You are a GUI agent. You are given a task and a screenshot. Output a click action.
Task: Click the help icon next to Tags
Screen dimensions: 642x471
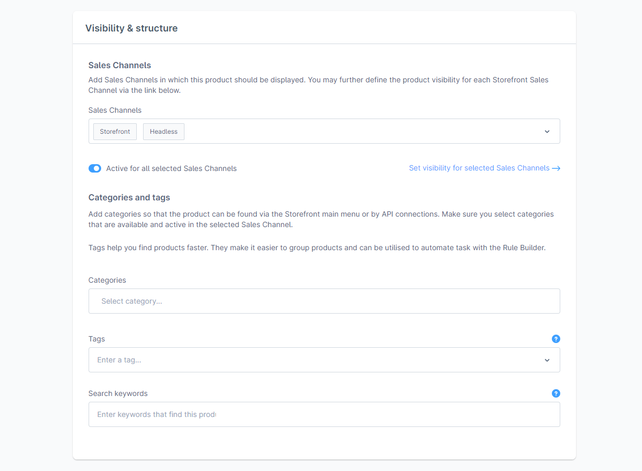556,339
